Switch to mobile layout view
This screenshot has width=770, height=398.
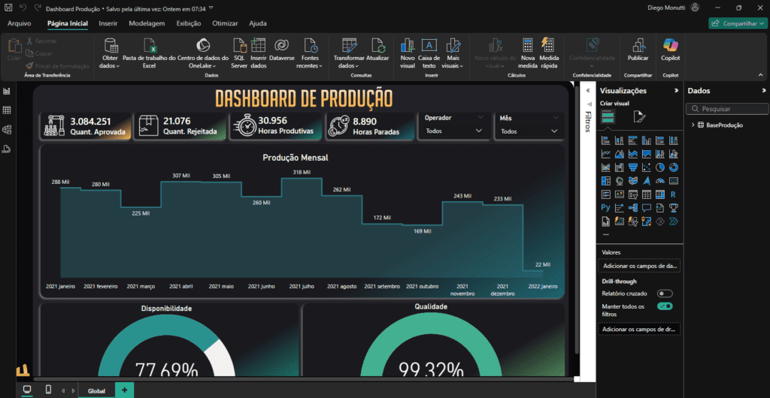coord(48,390)
